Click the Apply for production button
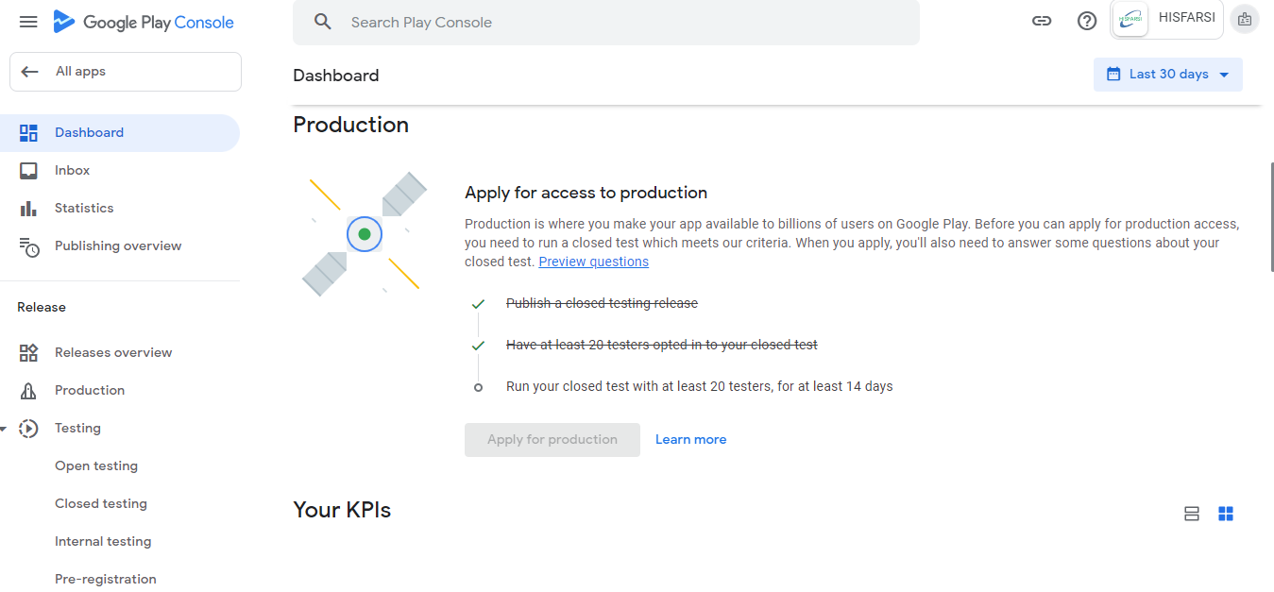 click(x=552, y=440)
